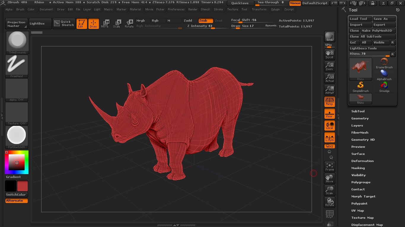Expand the SubTool palette section
Viewport: 405px width, 227px height.
click(x=358, y=111)
